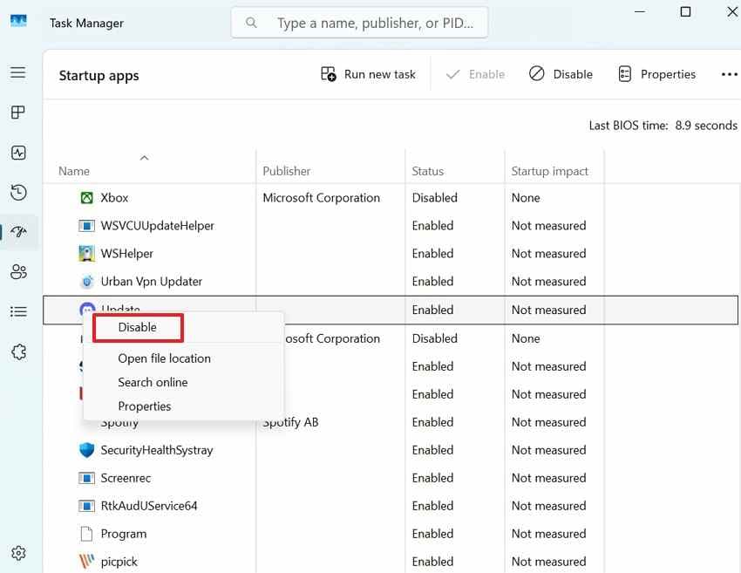Choose Search online in context menu
Viewport: 741px width, 573px height.
coord(153,382)
